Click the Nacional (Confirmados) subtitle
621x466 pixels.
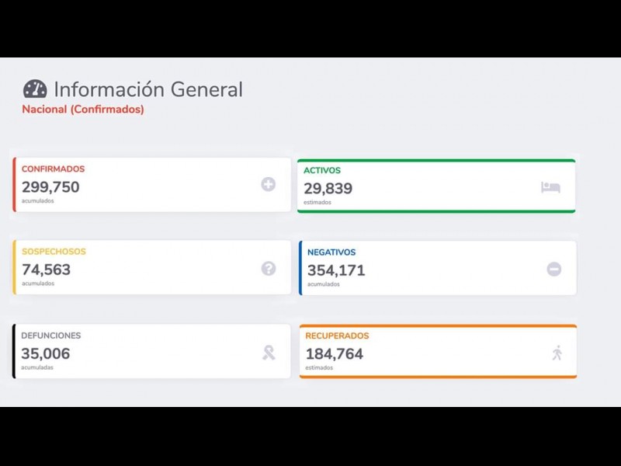pyautogui.click(x=83, y=110)
